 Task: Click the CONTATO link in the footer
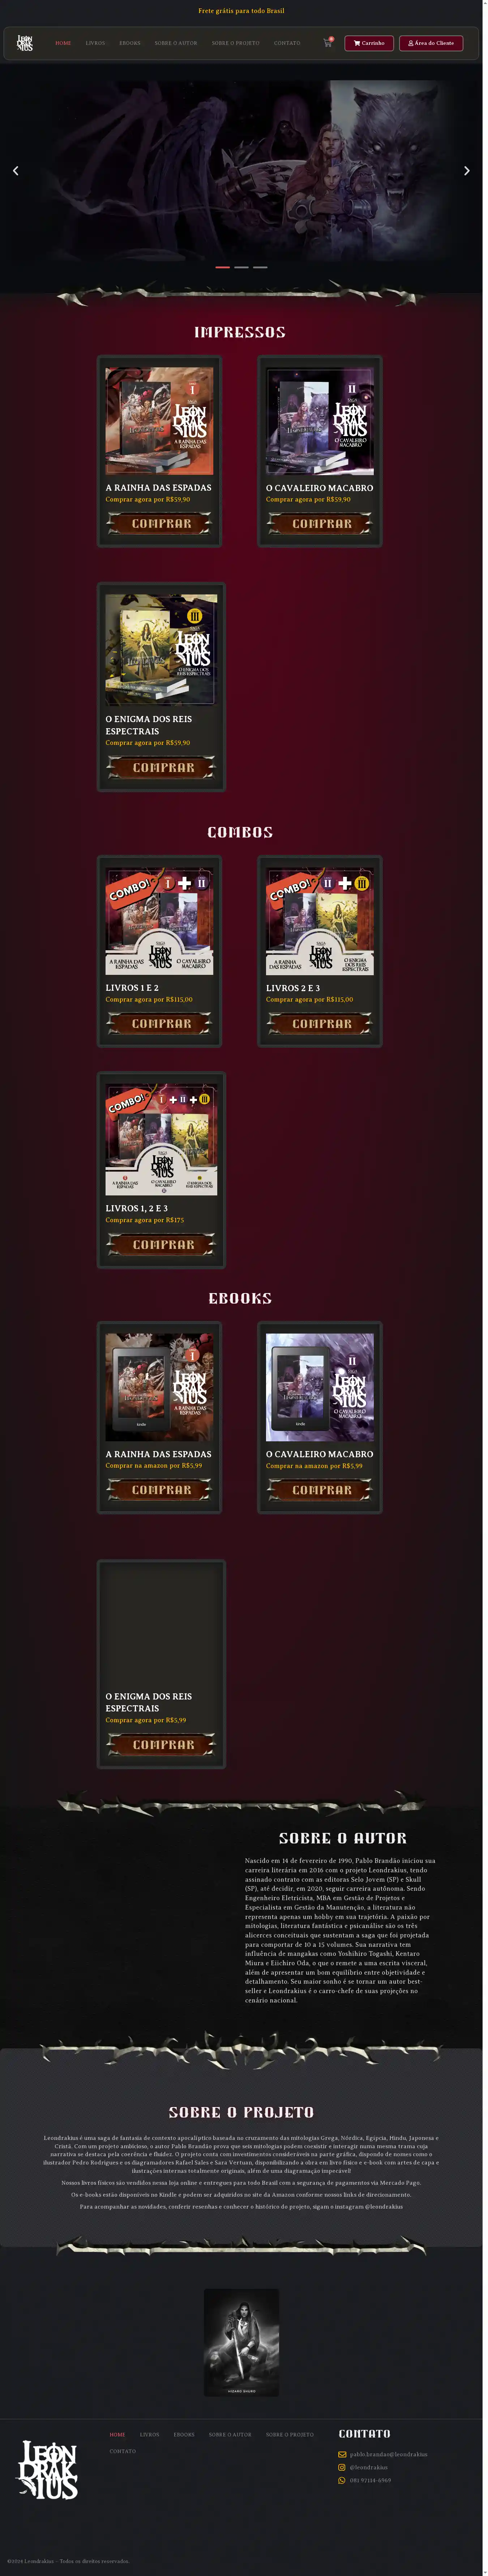pos(123,2451)
